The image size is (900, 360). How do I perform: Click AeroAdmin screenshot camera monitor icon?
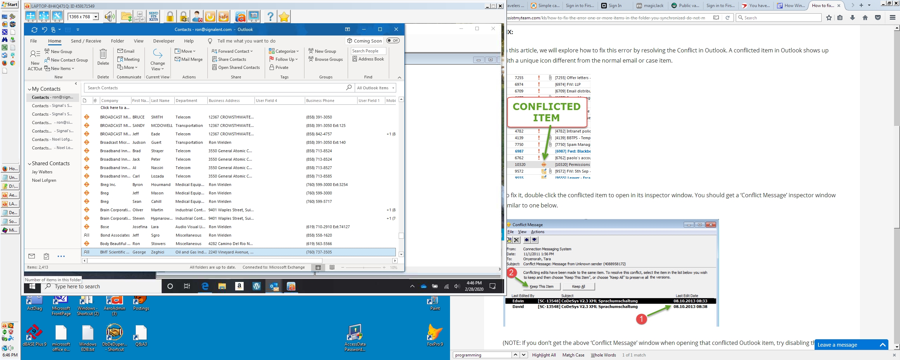coord(253,17)
